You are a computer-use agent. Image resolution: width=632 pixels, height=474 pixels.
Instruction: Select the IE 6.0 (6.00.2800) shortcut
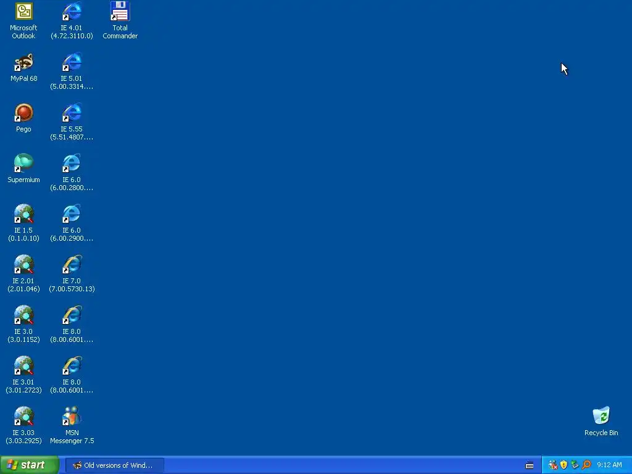[x=72, y=163]
